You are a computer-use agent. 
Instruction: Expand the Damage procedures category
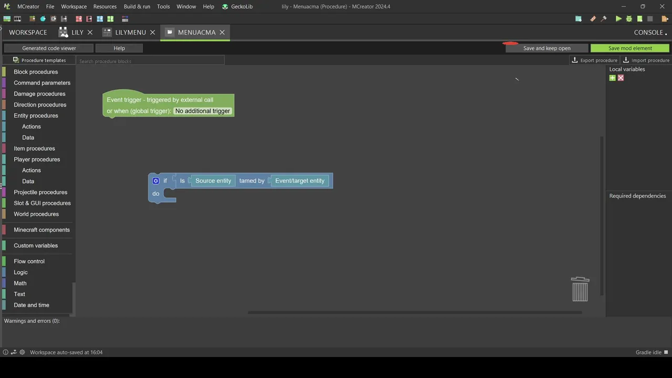[39, 94]
